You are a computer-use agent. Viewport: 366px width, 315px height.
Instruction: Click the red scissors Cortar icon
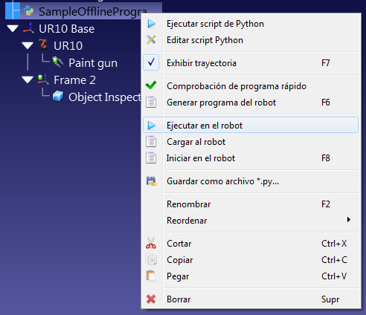151,243
